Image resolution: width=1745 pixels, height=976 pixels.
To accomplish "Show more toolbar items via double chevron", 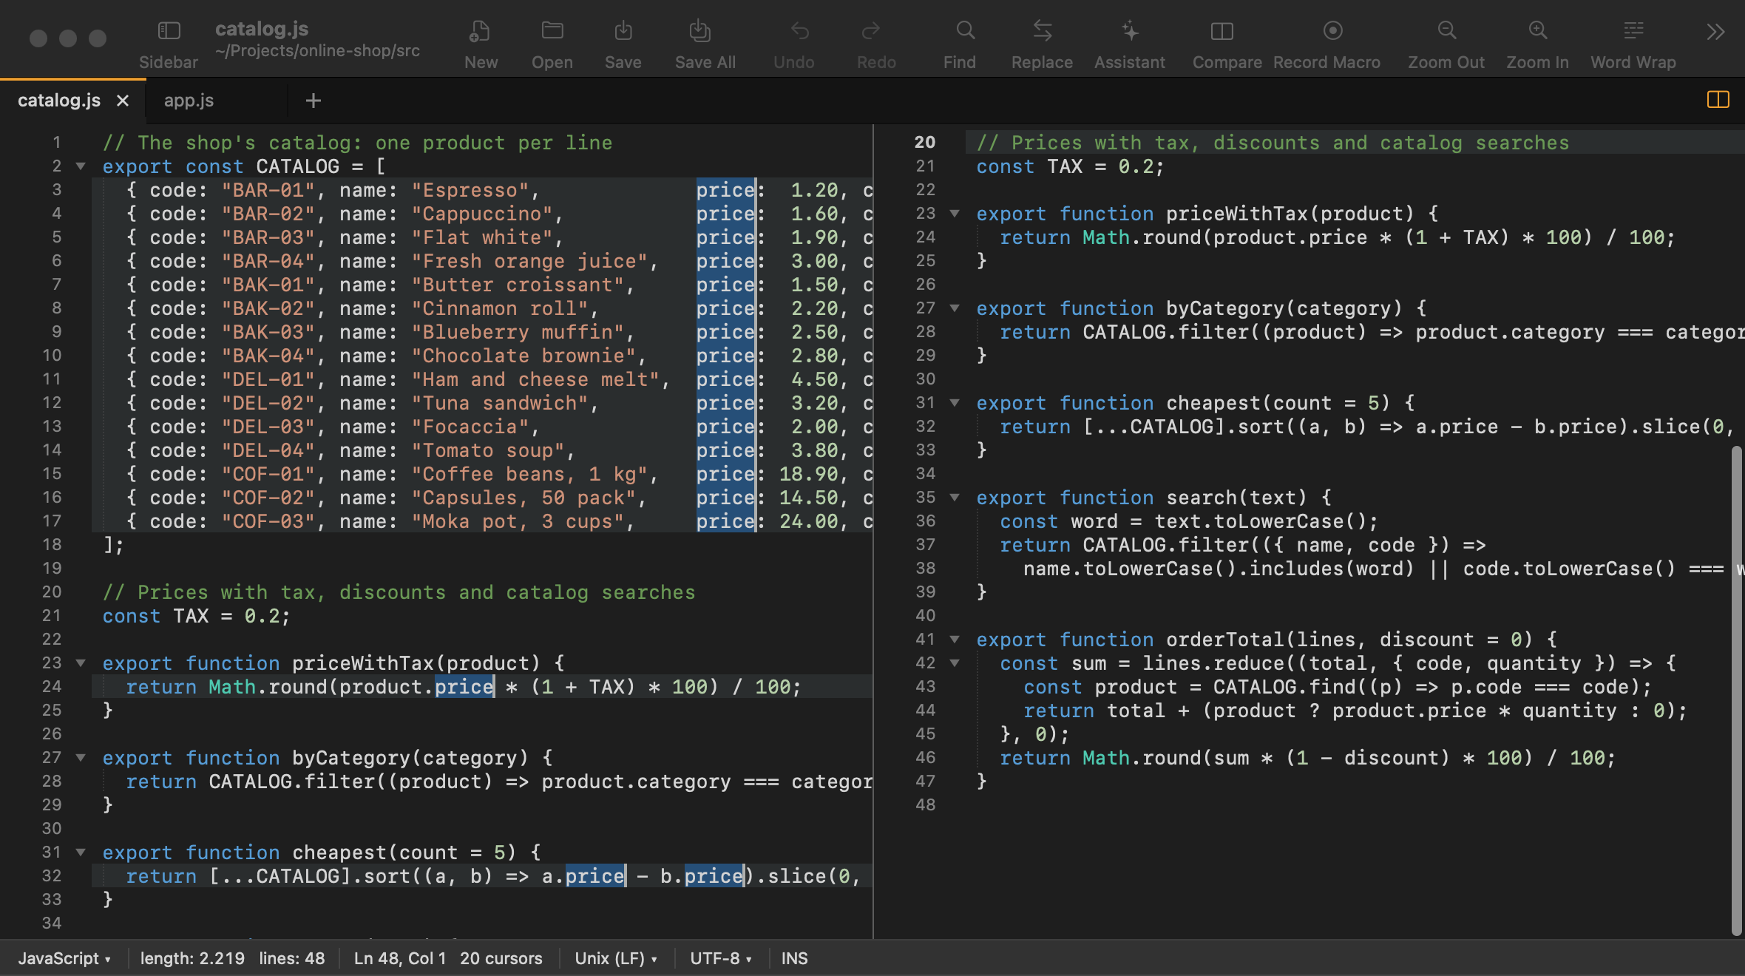I will (1715, 32).
